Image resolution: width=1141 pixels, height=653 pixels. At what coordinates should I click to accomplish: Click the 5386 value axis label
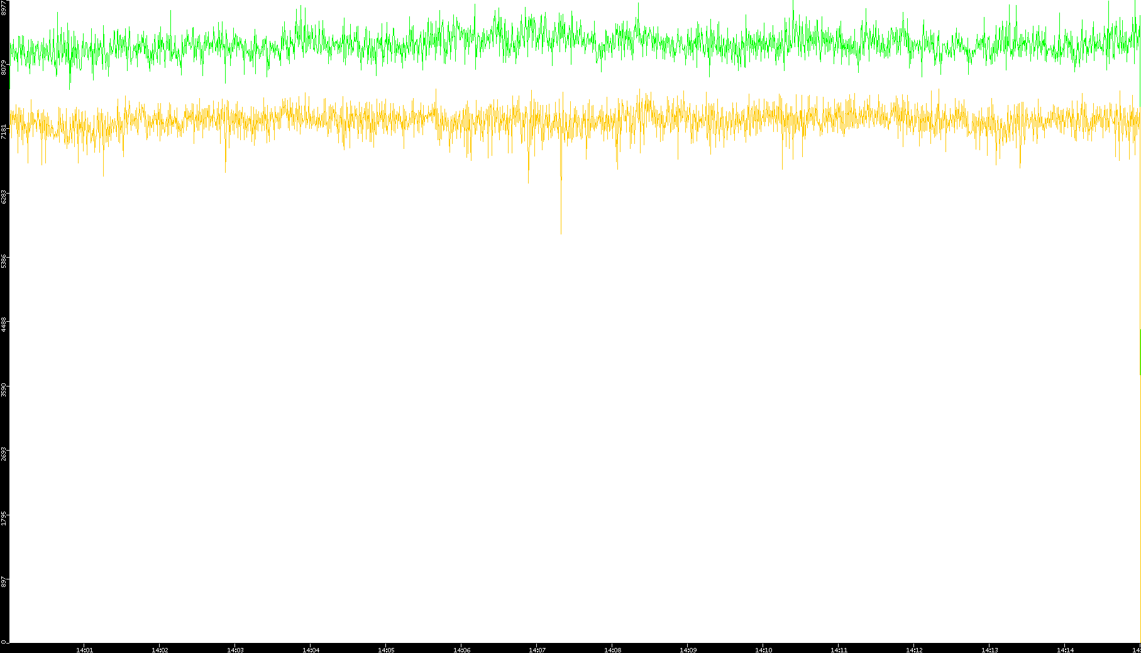click(4, 260)
